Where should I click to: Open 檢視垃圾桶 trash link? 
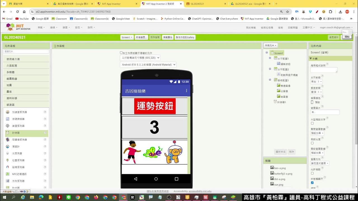tap(267, 27)
